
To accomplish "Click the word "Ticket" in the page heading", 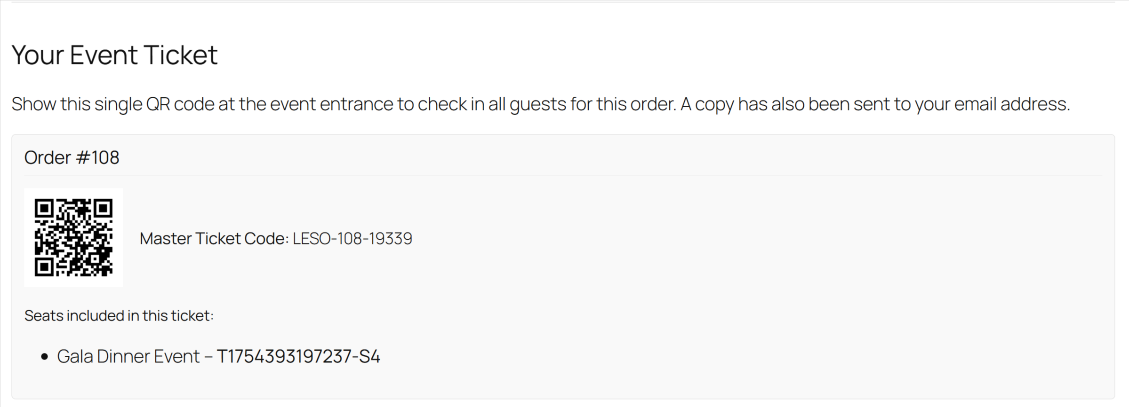I will tap(181, 55).
